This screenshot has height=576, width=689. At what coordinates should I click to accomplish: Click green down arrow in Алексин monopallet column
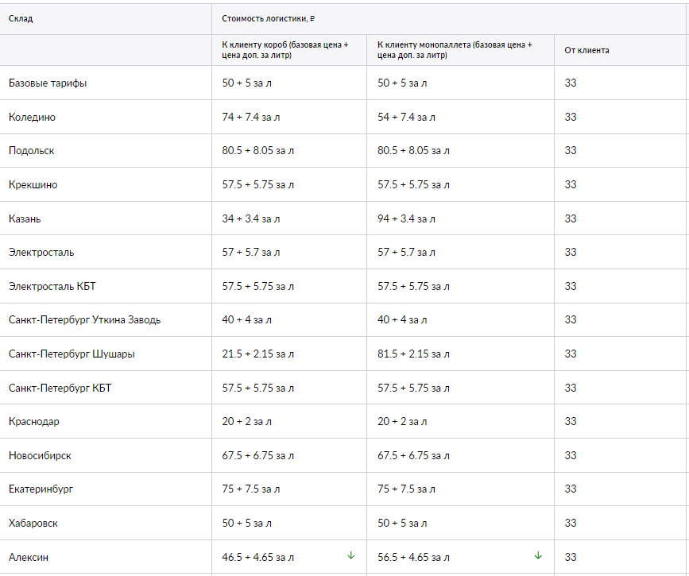(538, 556)
